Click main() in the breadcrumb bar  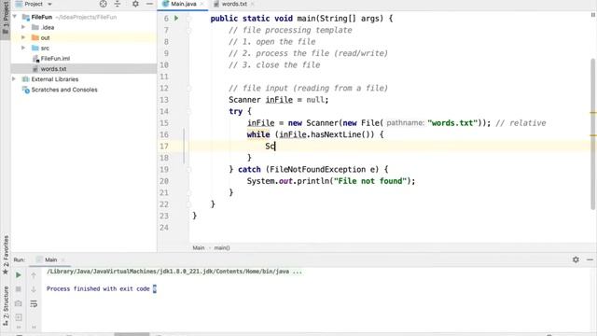click(x=222, y=248)
